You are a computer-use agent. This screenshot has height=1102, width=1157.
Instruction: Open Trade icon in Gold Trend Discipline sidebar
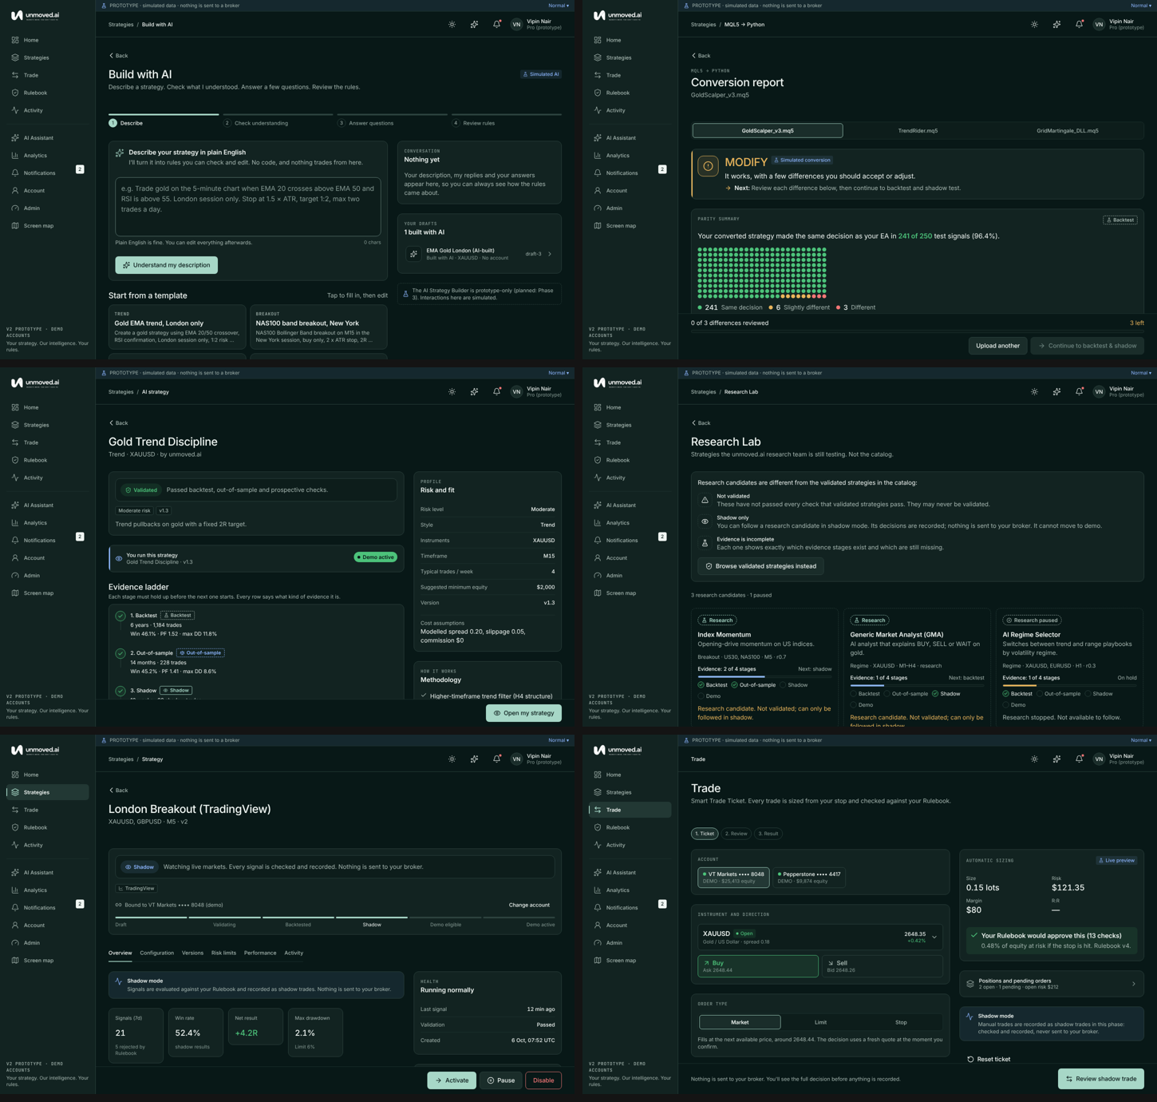coord(15,442)
